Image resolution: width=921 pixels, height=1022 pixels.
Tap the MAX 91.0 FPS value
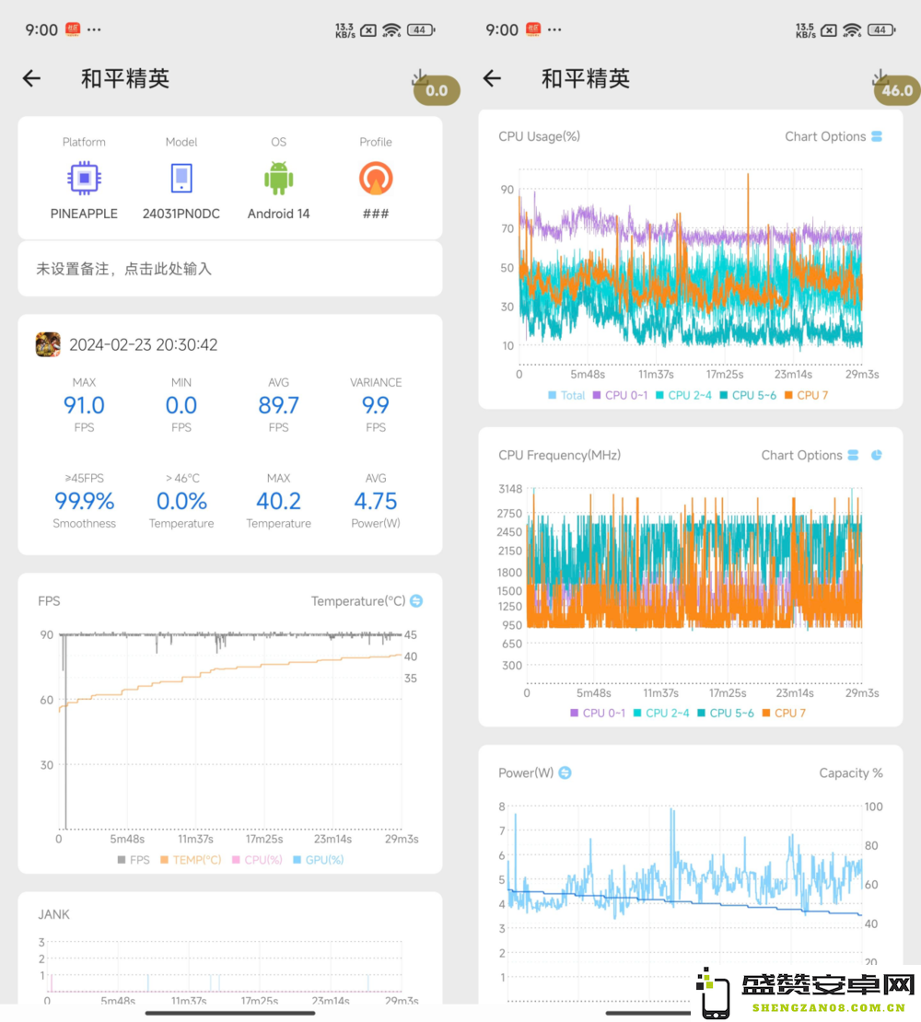[84, 405]
